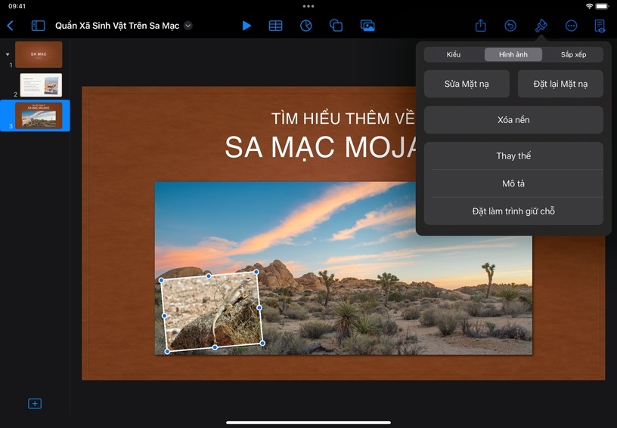Image resolution: width=617 pixels, height=428 pixels.
Task: Tap the undo icon
Action: (x=510, y=26)
